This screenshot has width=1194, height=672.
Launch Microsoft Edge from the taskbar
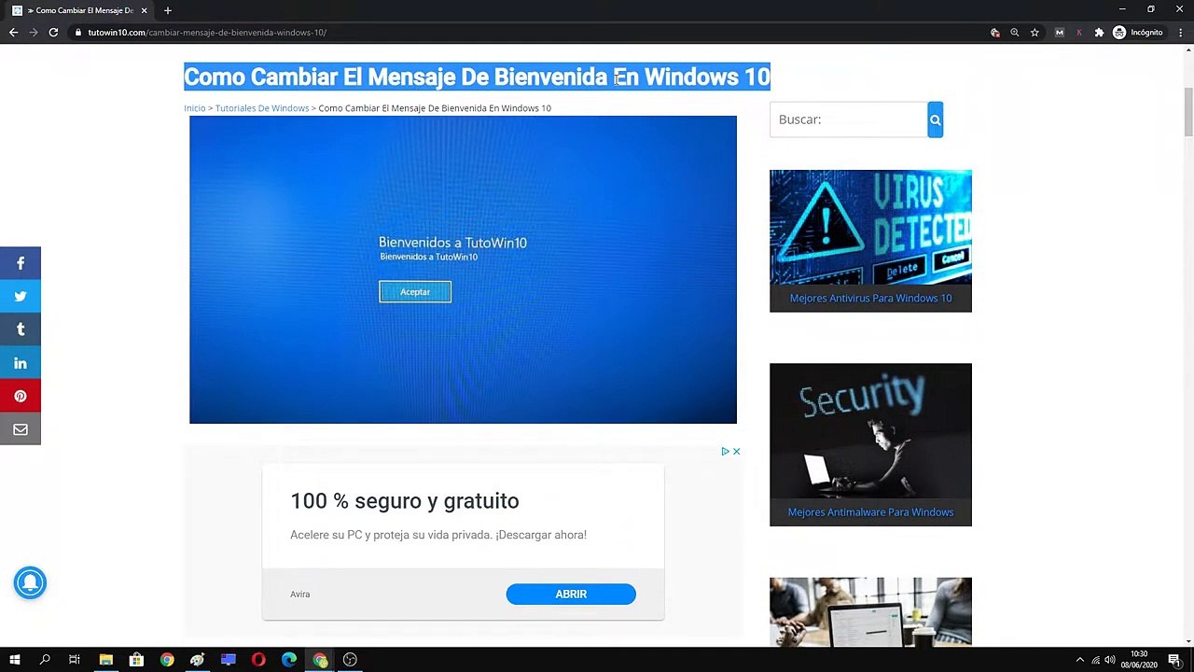click(289, 660)
